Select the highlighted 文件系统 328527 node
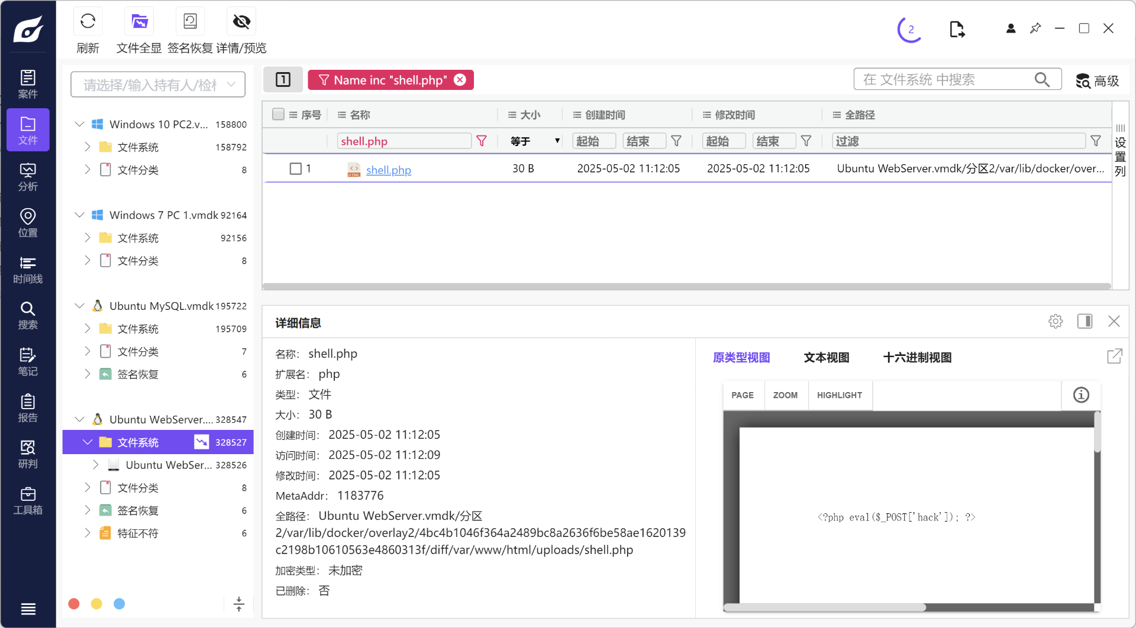Image resolution: width=1136 pixels, height=628 pixels. pyautogui.click(x=158, y=442)
